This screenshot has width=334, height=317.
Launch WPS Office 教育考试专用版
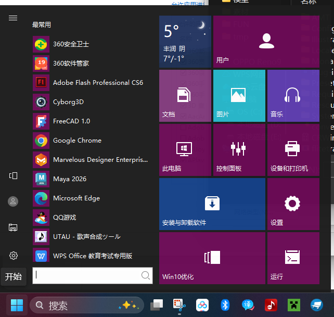pos(93,256)
